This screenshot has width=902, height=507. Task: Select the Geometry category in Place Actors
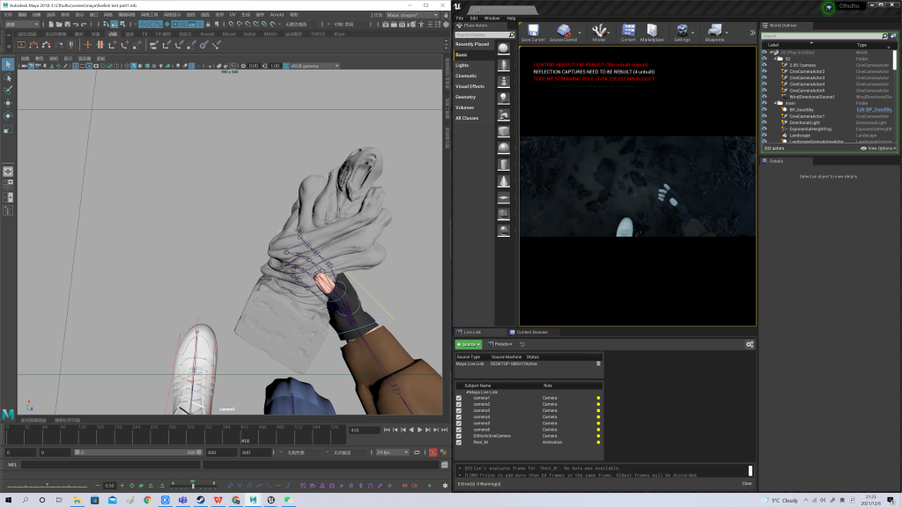(x=465, y=97)
